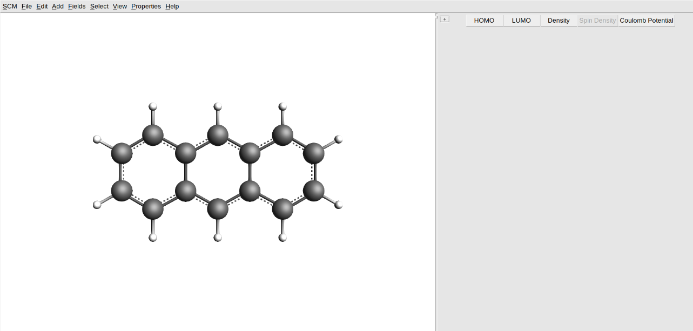Viewport: 693px width, 331px height.
Task: Open the Fields menu
Action: point(76,6)
